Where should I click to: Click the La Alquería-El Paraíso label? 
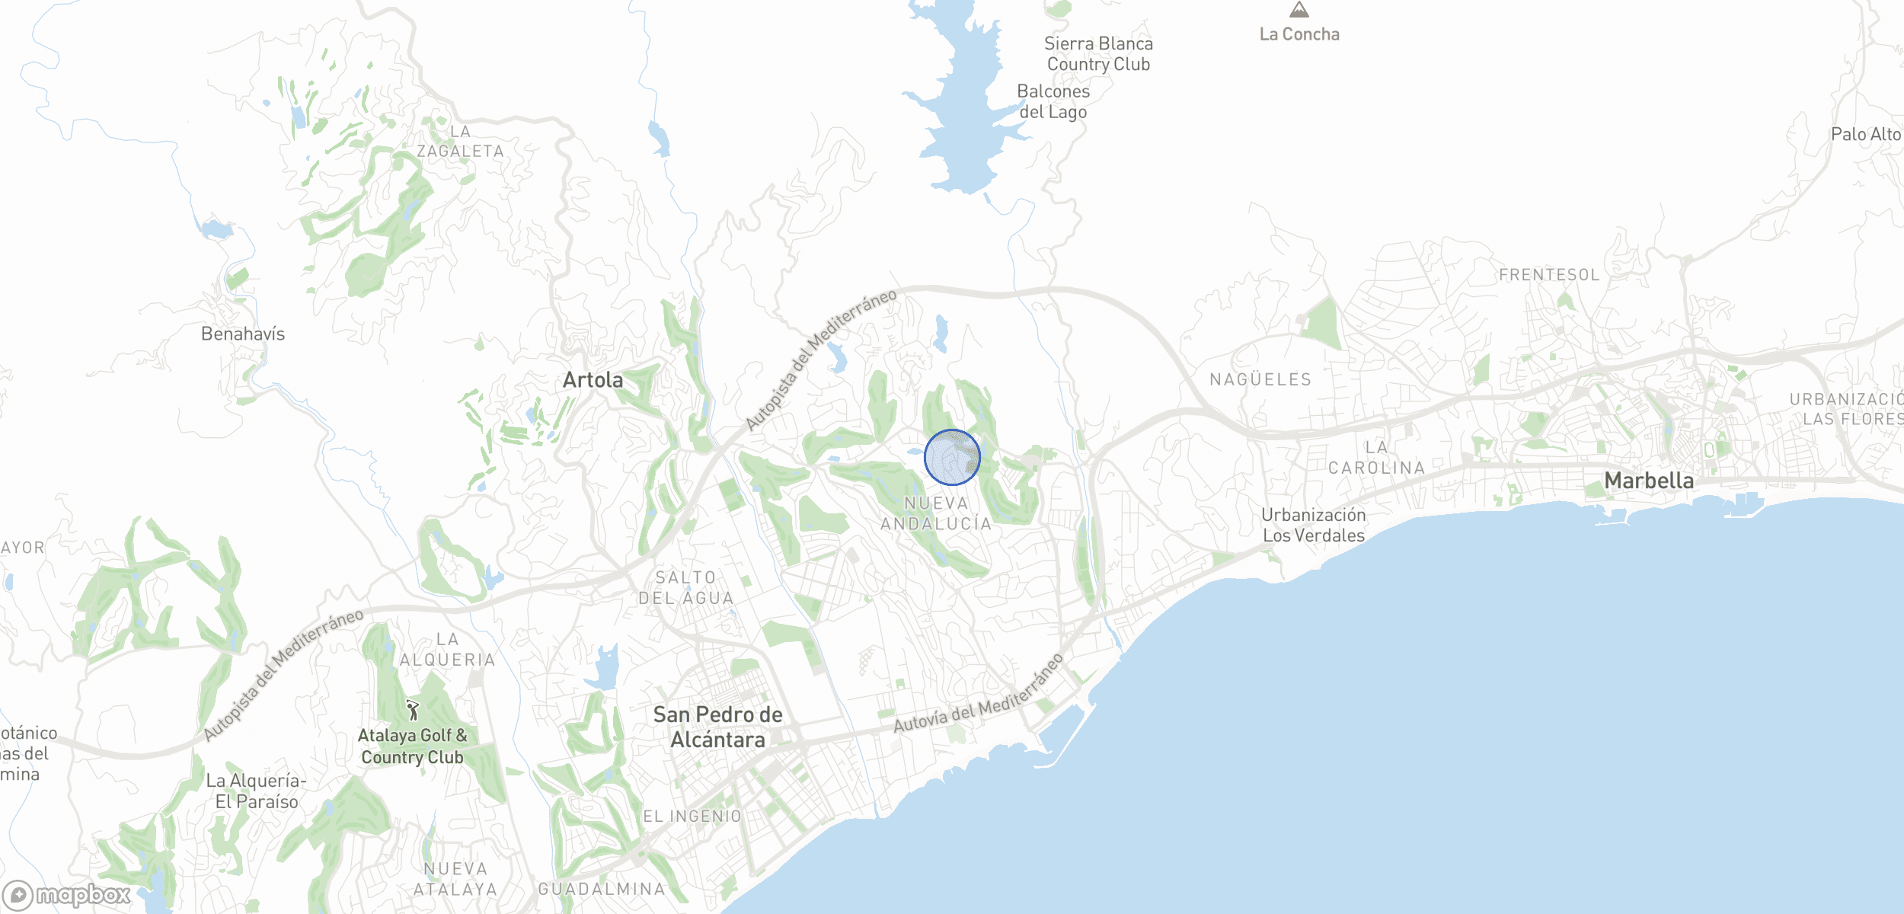(x=257, y=791)
